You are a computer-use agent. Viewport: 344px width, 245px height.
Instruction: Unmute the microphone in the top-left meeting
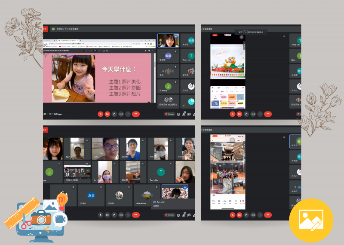pos(100,114)
